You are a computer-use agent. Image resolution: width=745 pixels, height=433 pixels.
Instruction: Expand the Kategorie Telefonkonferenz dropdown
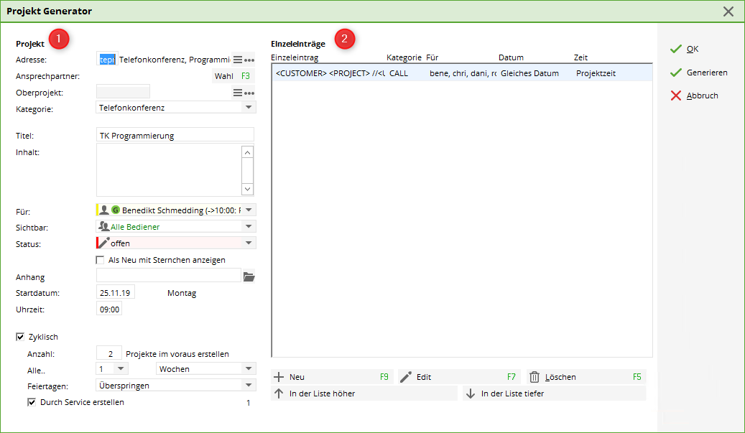coord(249,107)
